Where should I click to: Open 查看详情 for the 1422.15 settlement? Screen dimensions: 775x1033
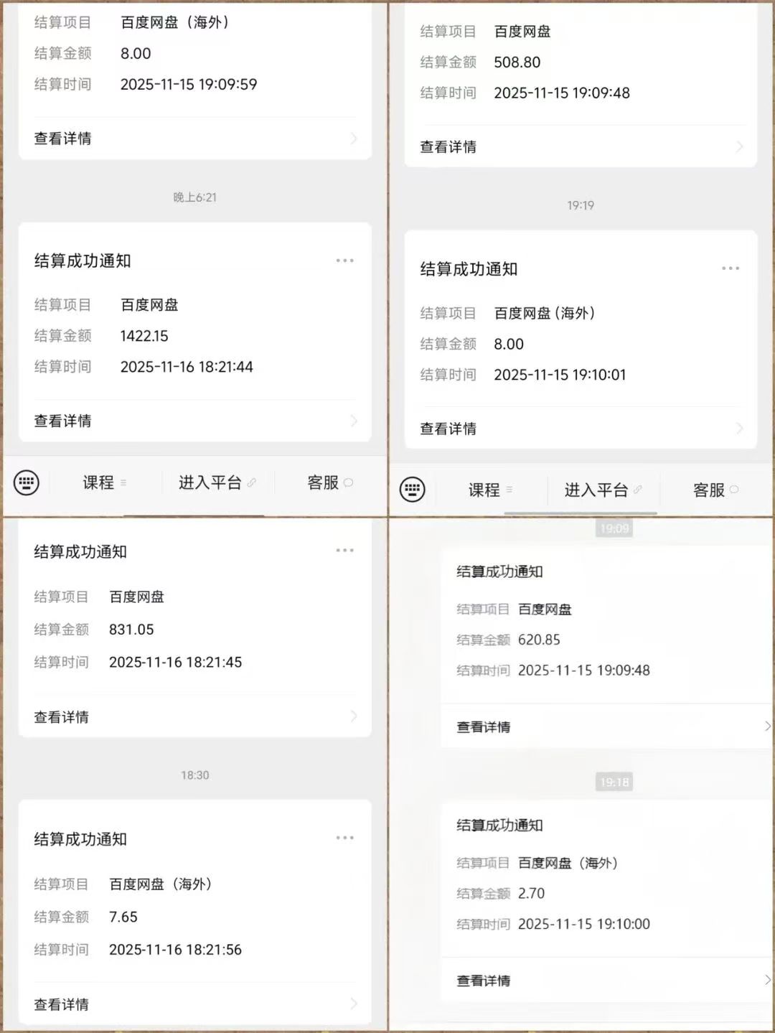click(x=195, y=421)
